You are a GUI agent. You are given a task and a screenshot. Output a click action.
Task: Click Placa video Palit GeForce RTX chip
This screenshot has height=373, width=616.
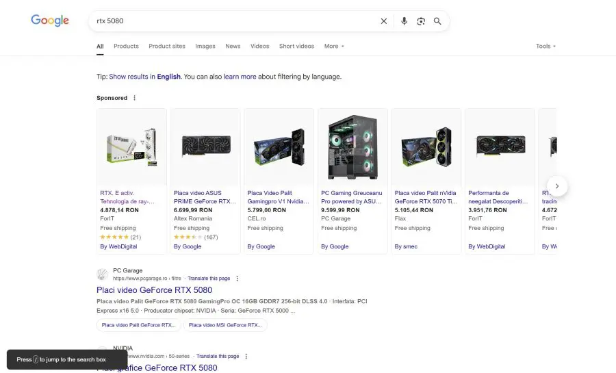pyautogui.click(x=139, y=325)
